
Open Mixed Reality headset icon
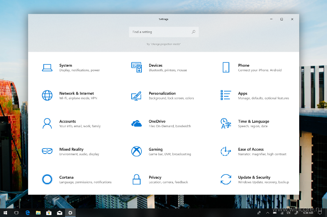[47, 151]
